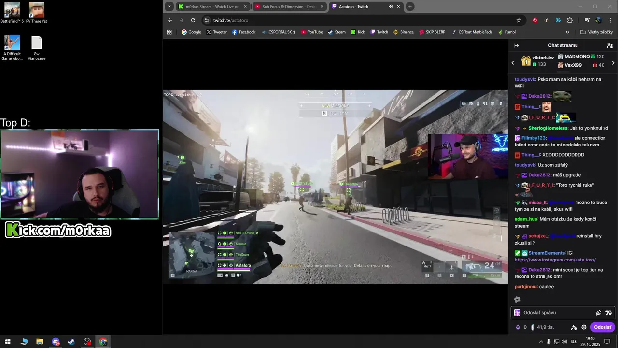Open the red extension icon in Chrome toolbar
This screenshot has height=348, width=618.
pyautogui.click(x=535, y=20)
